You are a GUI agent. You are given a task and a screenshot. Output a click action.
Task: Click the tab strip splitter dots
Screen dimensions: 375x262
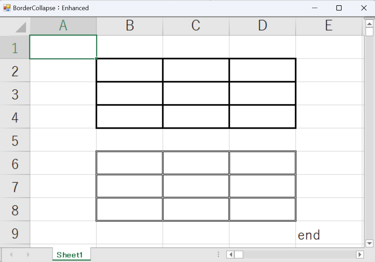pos(218,254)
